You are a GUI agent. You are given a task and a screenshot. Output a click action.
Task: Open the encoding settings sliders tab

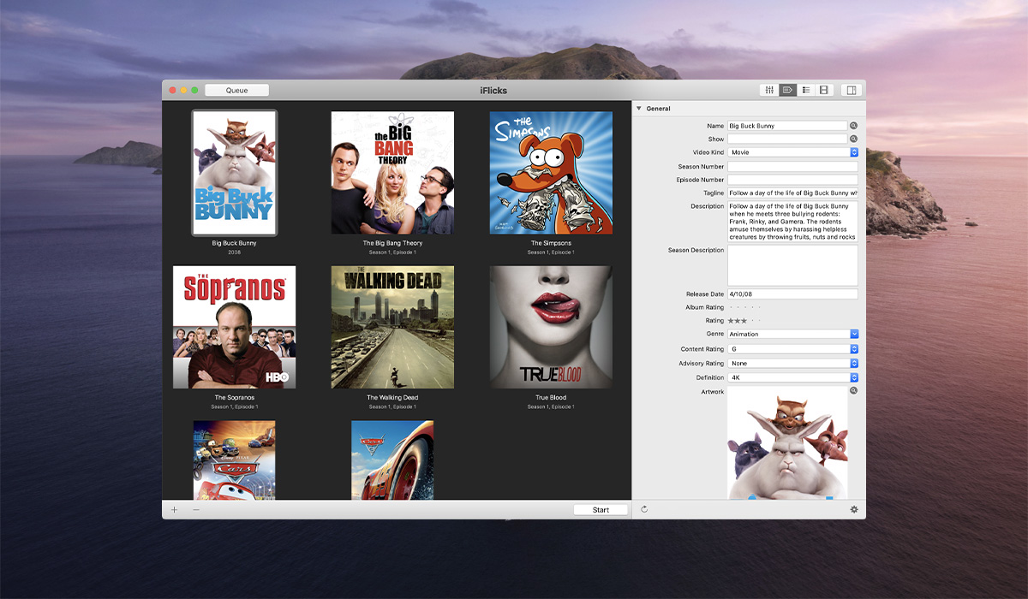(x=769, y=90)
